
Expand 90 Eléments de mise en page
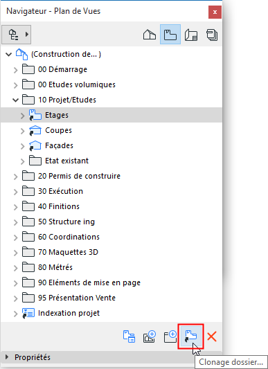pos(15,283)
